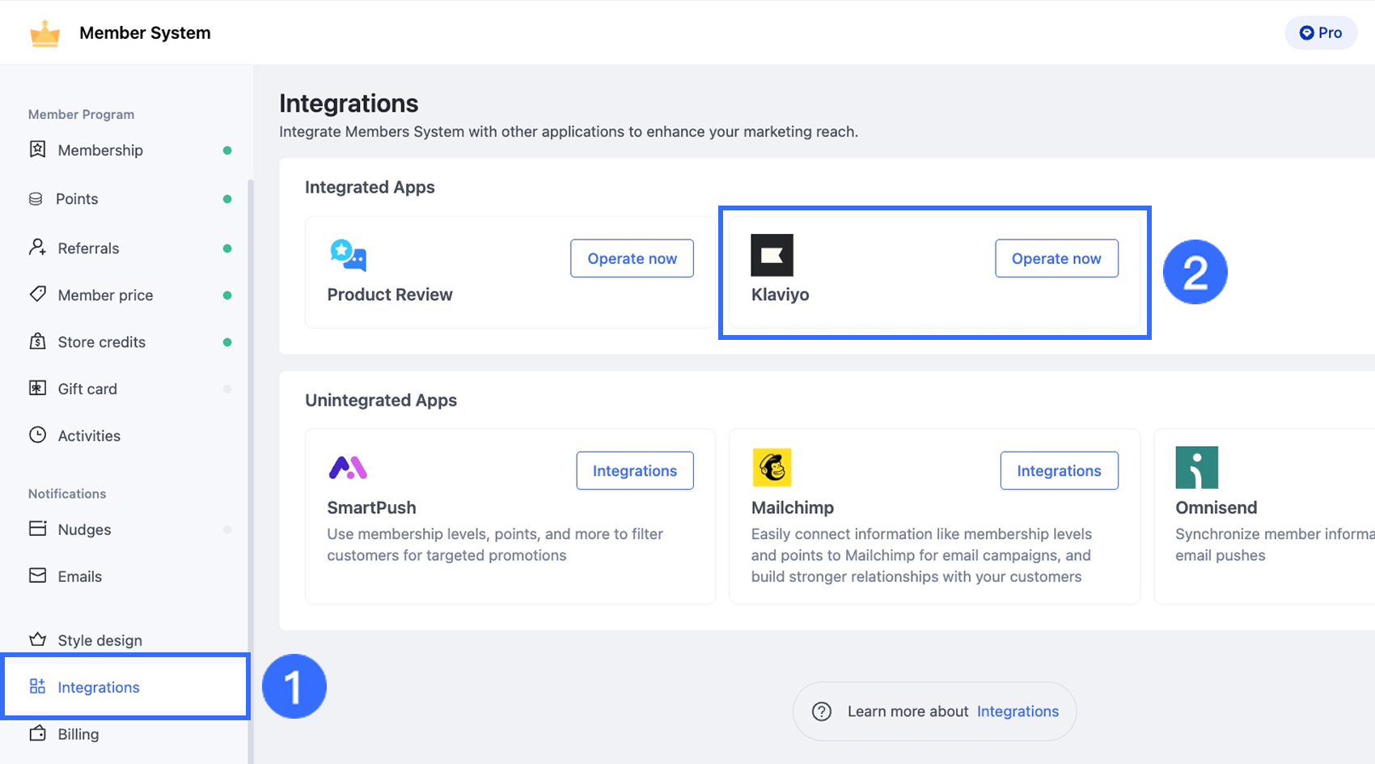Open Membership in the sidebar

[100, 151]
